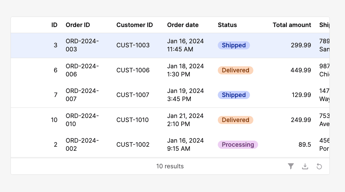
Task: Sort by the Customer ID column header
Action: (135, 25)
